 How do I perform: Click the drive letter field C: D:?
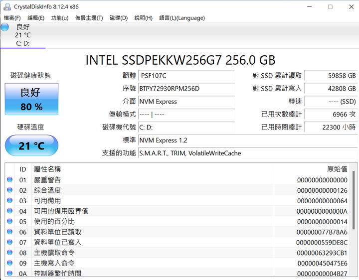pyautogui.click(x=186, y=127)
